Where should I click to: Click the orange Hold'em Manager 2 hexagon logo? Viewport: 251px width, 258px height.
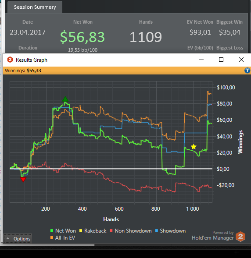pyautogui.click(x=240, y=237)
